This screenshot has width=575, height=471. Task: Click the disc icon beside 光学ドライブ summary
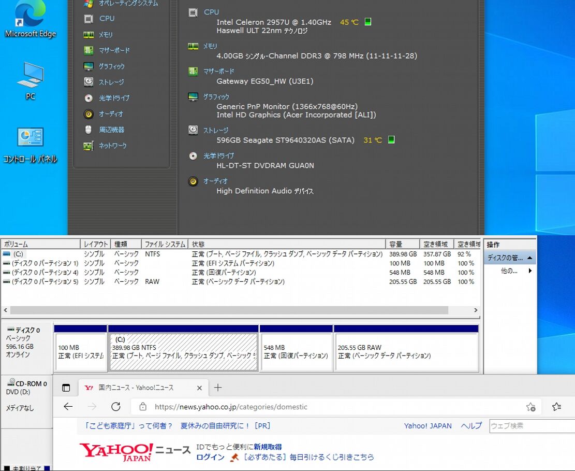(193, 156)
